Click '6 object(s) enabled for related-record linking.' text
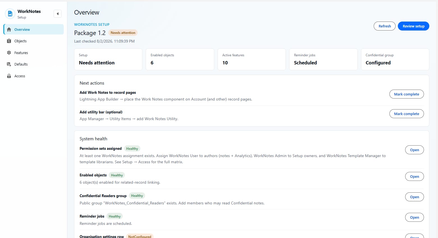This screenshot has width=438, height=238. pos(120,182)
